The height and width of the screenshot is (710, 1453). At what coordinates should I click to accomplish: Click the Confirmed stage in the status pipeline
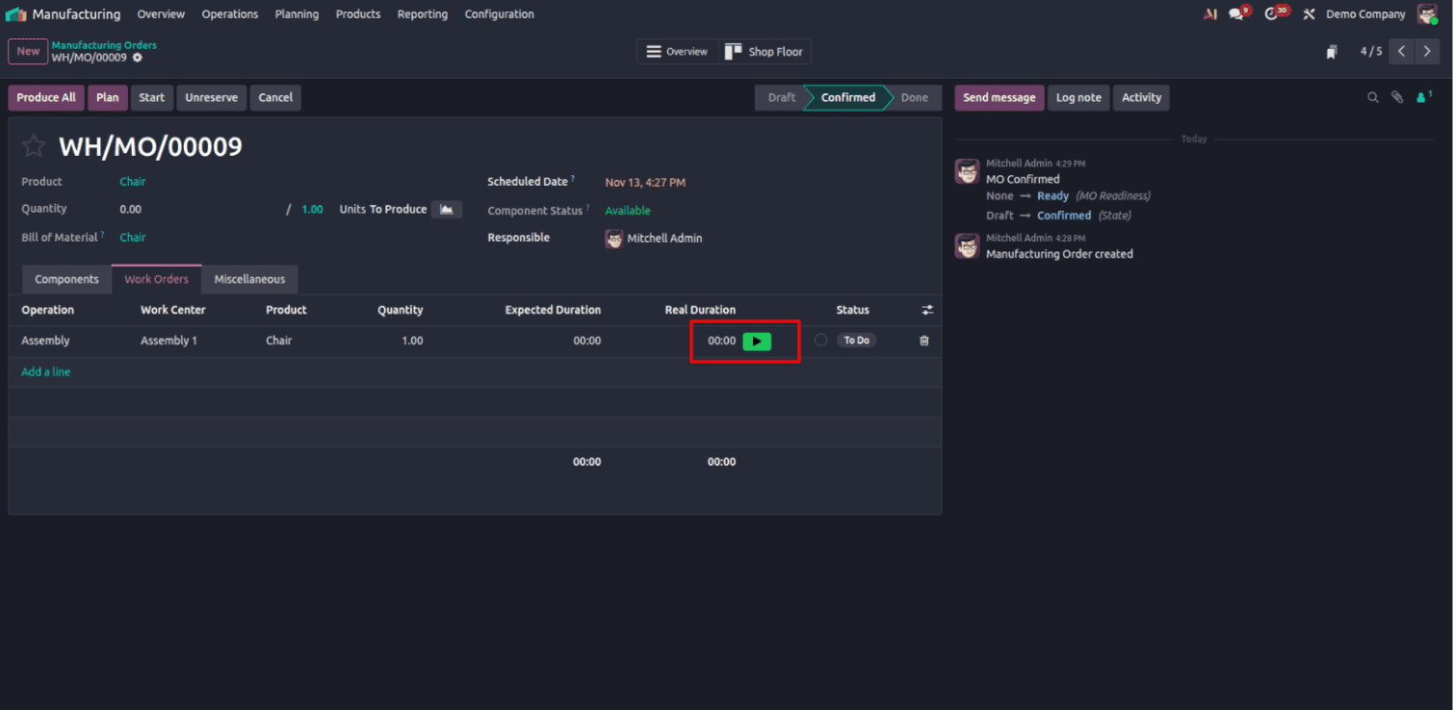point(846,97)
